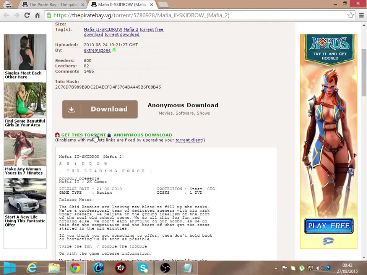Click the Chrome taskbar icon
The width and height of the screenshot is (367, 275).
[75, 268]
